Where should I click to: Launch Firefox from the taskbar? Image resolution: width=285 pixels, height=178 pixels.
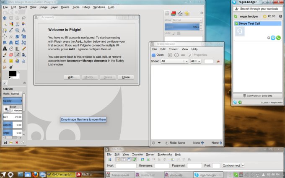36,174
